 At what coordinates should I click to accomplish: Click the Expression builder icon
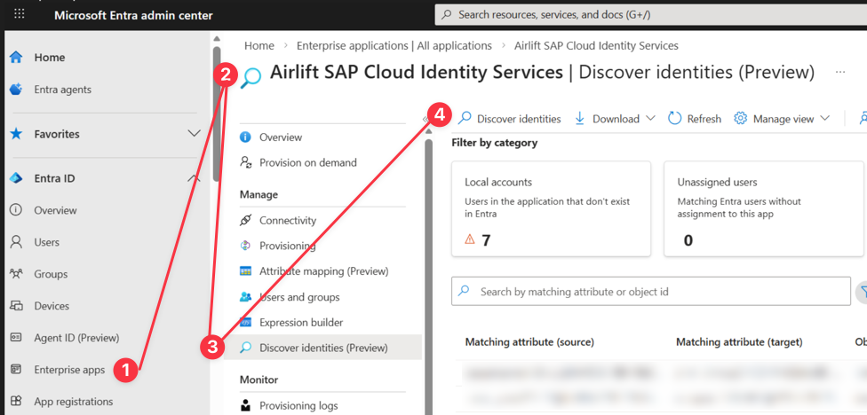pyautogui.click(x=245, y=322)
